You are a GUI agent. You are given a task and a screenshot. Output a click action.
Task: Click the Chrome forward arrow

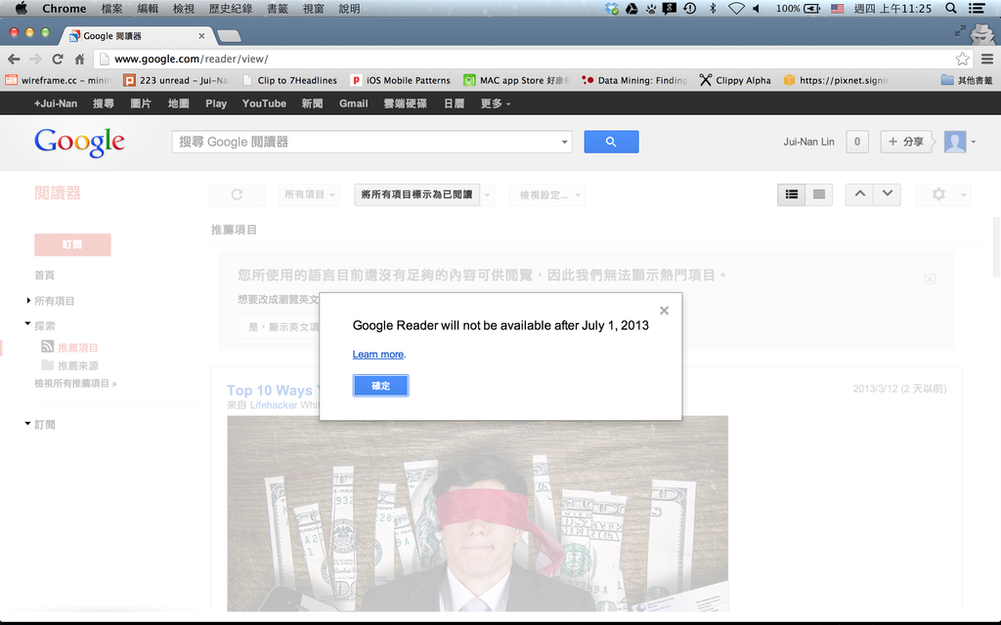click(x=35, y=59)
